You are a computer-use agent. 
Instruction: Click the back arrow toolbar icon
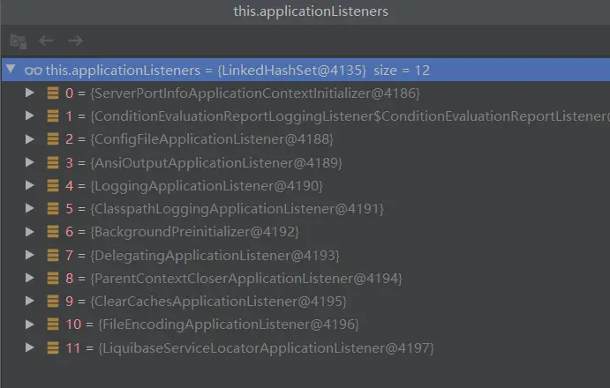point(46,41)
